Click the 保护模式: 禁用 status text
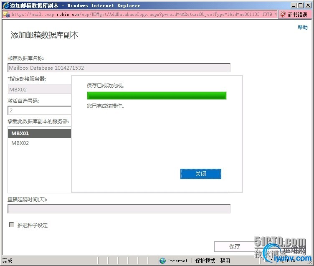The image size is (314, 266). click(213, 261)
